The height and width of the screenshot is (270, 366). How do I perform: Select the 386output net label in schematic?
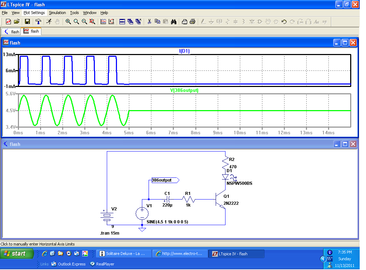165,180
